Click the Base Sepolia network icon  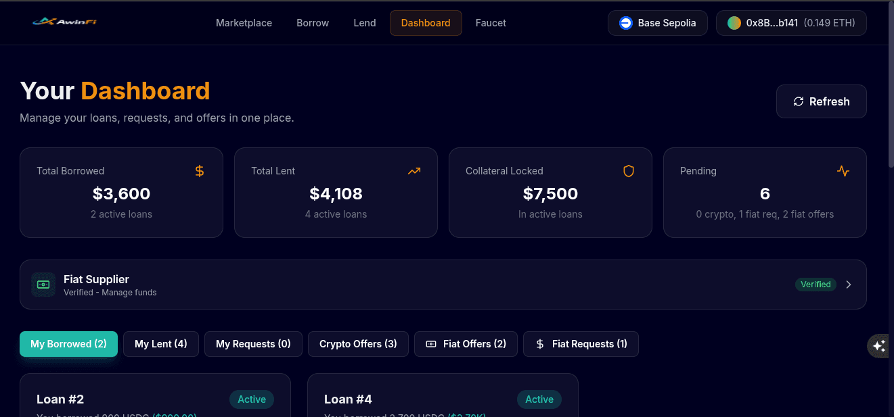tap(625, 22)
